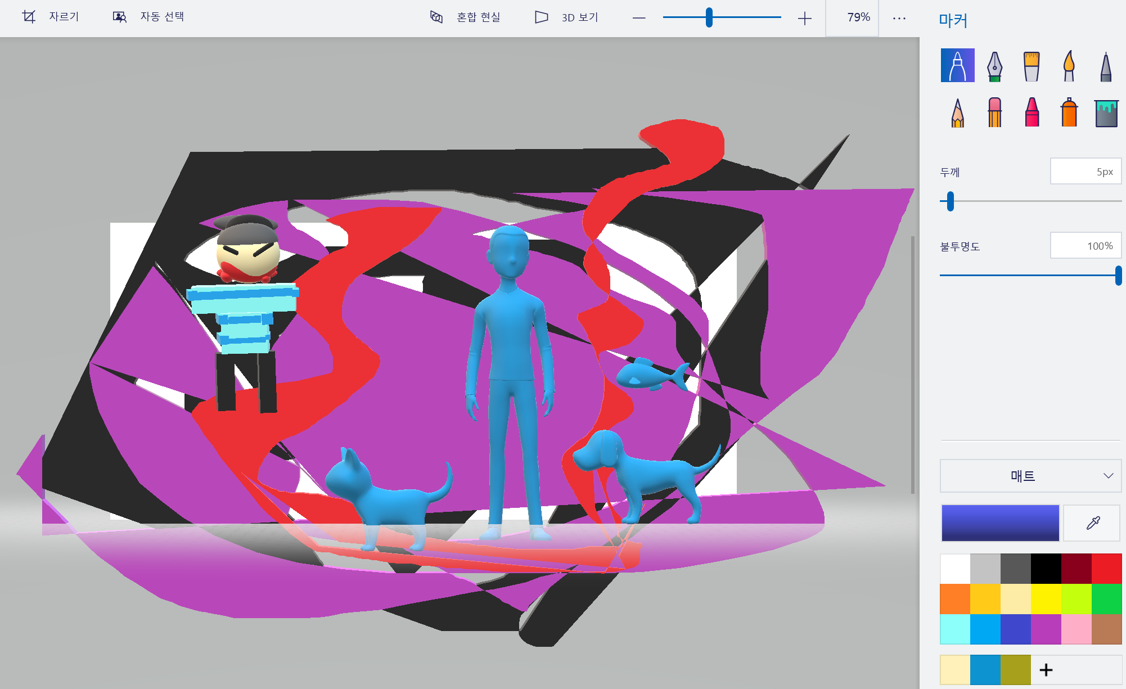Pick the purple color swatch
Viewport: 1126px width, 689px height.
[x=1046, y=629]
